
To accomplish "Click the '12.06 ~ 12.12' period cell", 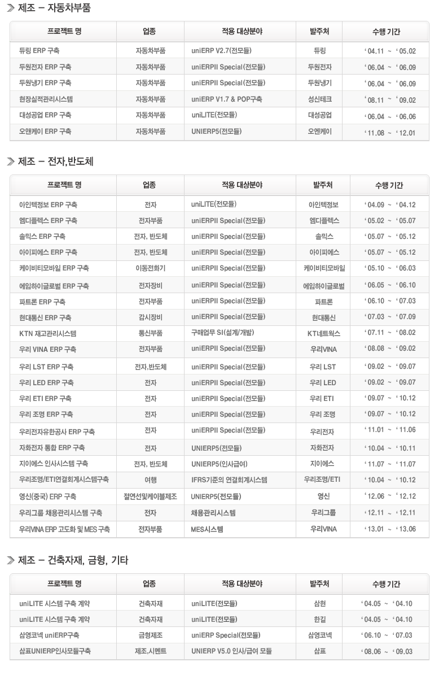I will pyautogui.click(x=390, y=497).
